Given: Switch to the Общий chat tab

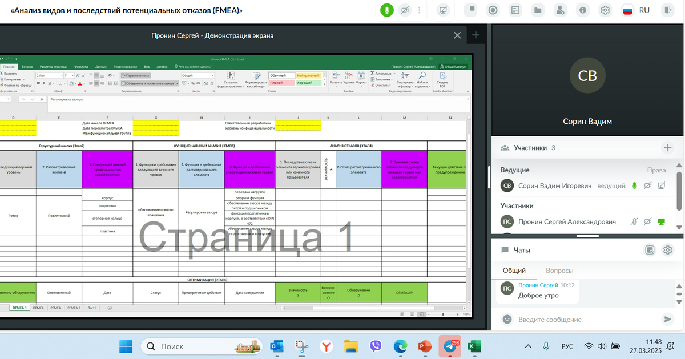Looking at the screenshot, I should [x=514, y=271].
